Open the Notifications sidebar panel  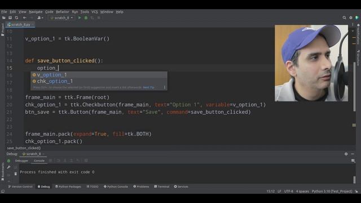point(358,34)
